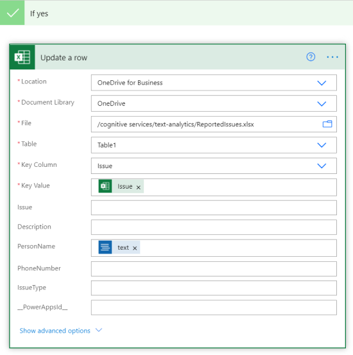Viewport: 353px width, 355px height.
Task: Expand the Location dropdown
Action: coord(322,83)
